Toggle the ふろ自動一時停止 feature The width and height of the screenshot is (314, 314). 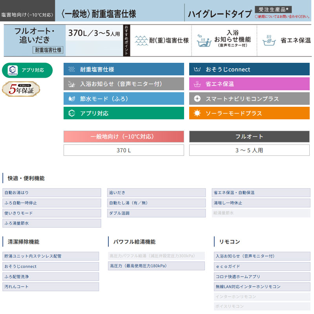51,203
